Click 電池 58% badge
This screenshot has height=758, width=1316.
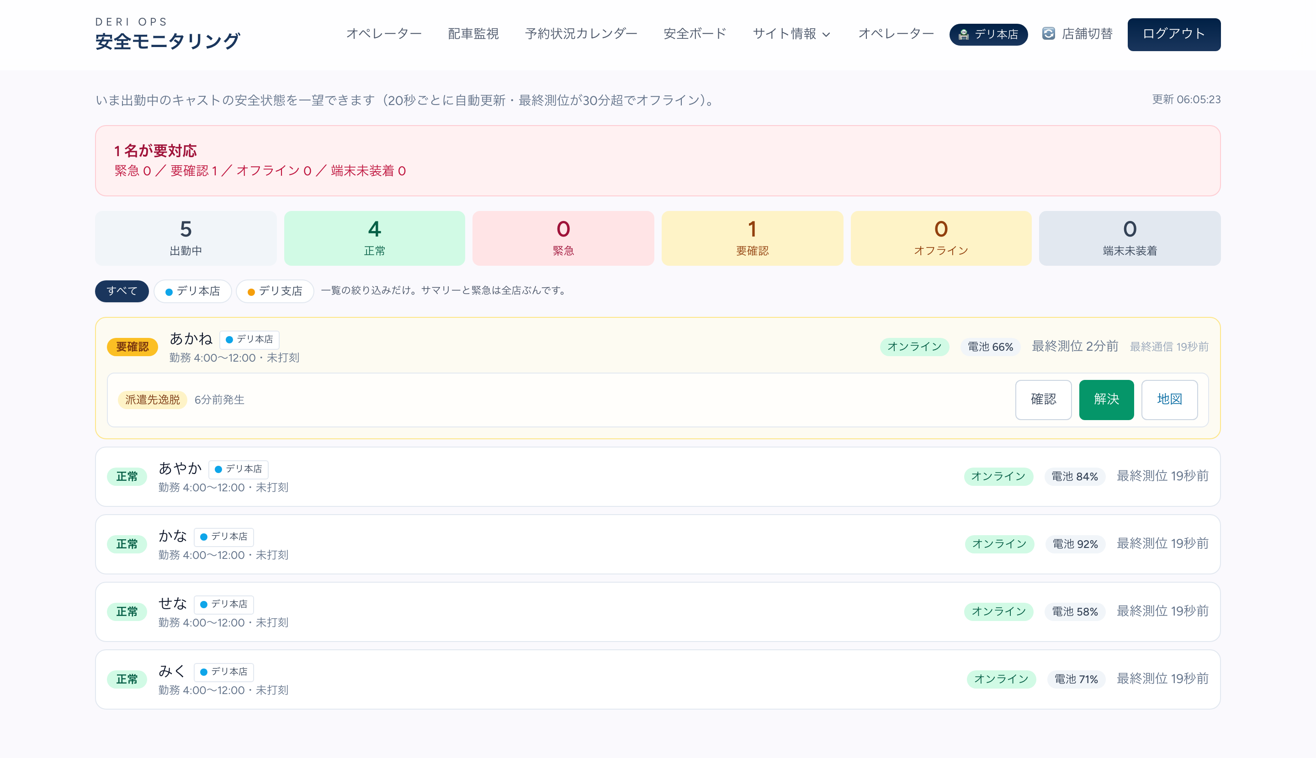[1074, 612]
